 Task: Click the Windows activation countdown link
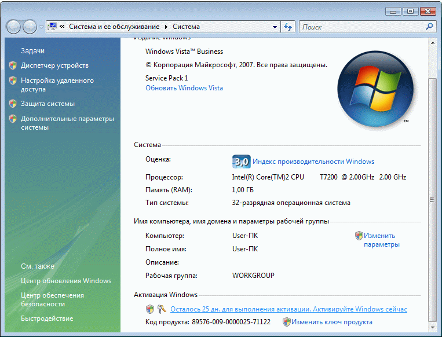point(288,309)
